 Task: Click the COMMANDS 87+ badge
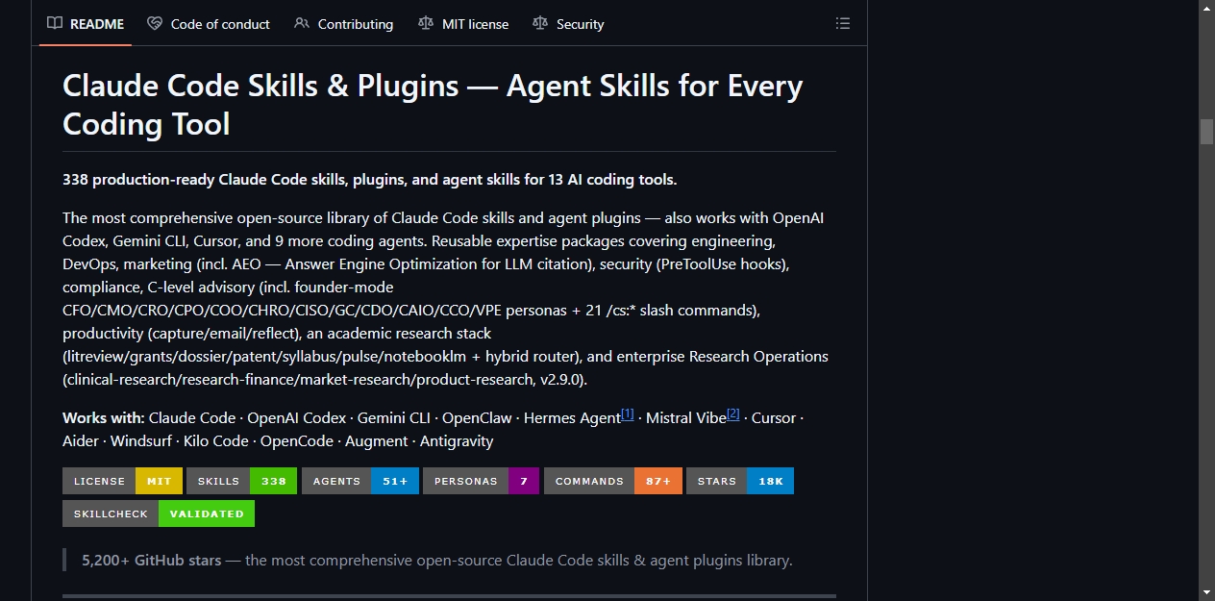coord(613,481)
